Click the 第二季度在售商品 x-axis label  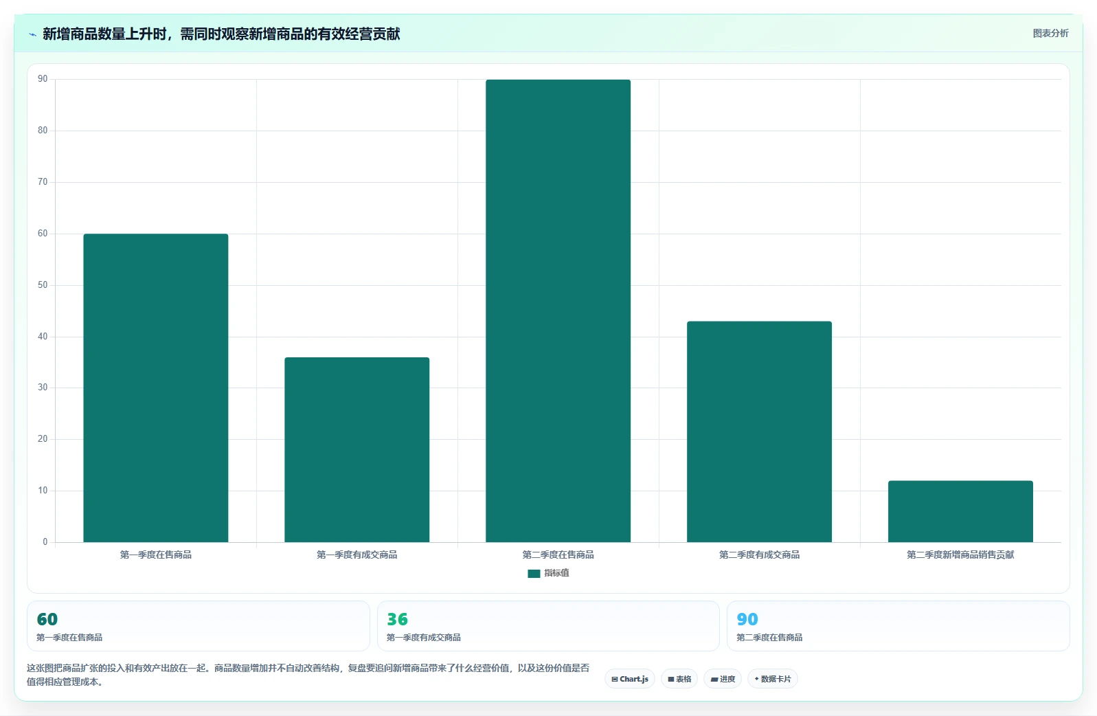pos(558,555)
